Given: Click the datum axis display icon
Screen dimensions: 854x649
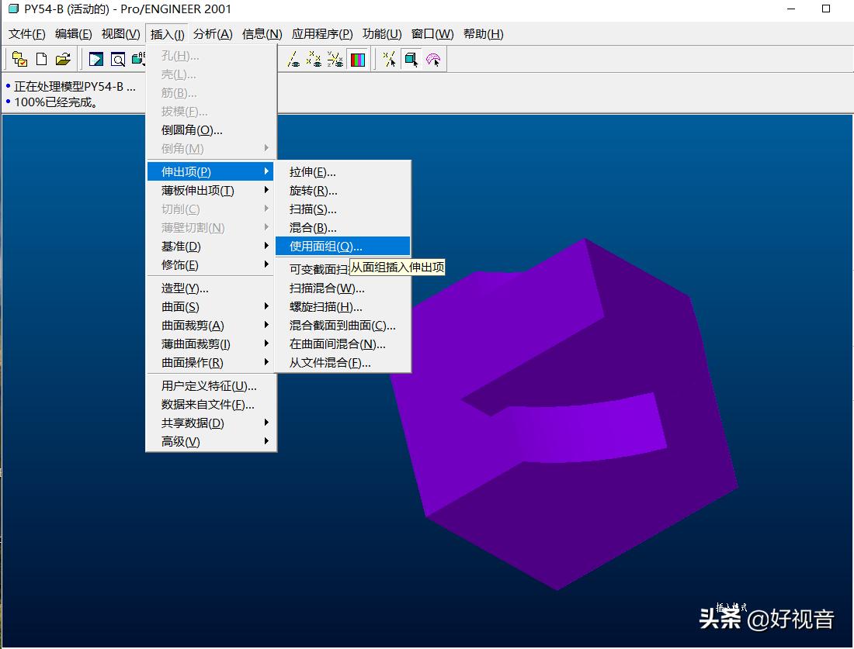Looking at the screenshot, I should coord(293,59).
